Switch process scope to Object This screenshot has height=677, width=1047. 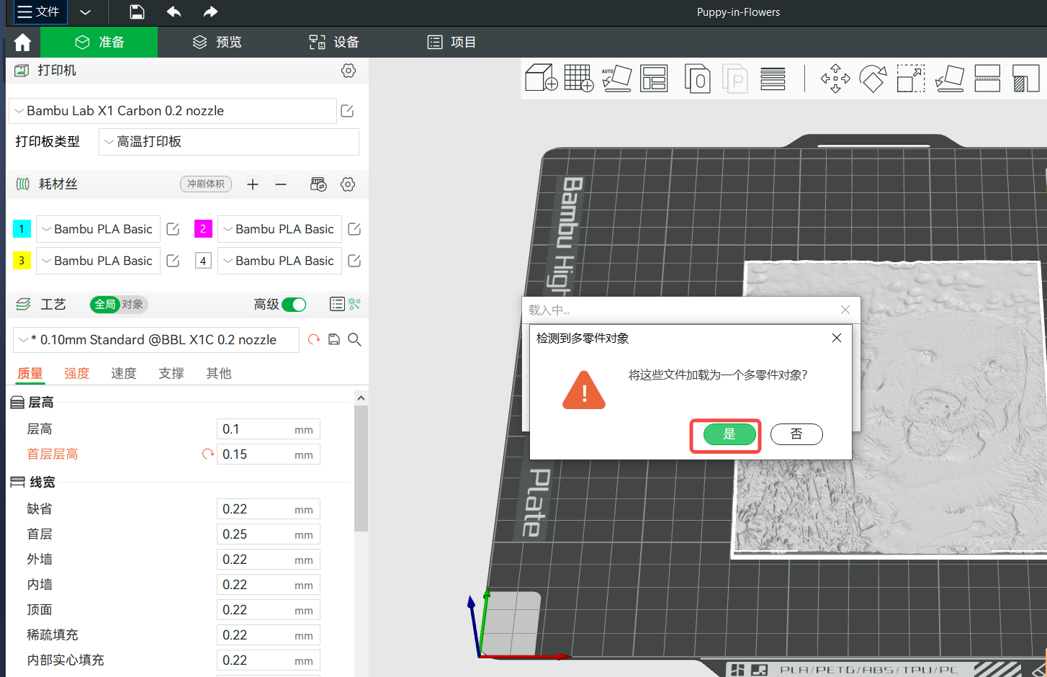[x=132, y=305]
